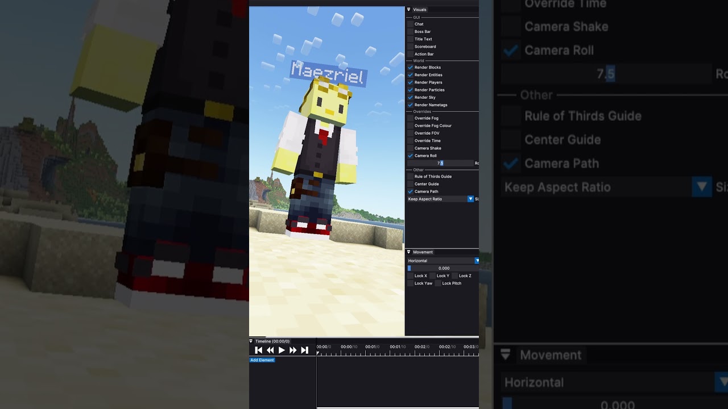
Task: Enable the Lock Y checkbox
Action: tap(432, 276)
